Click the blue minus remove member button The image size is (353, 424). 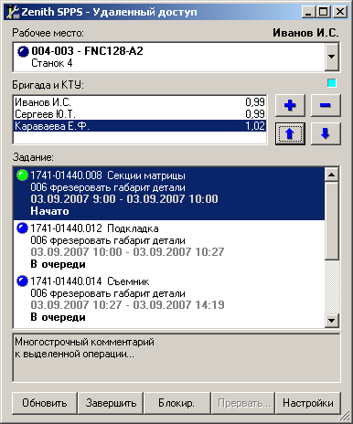tap(326, 105)
